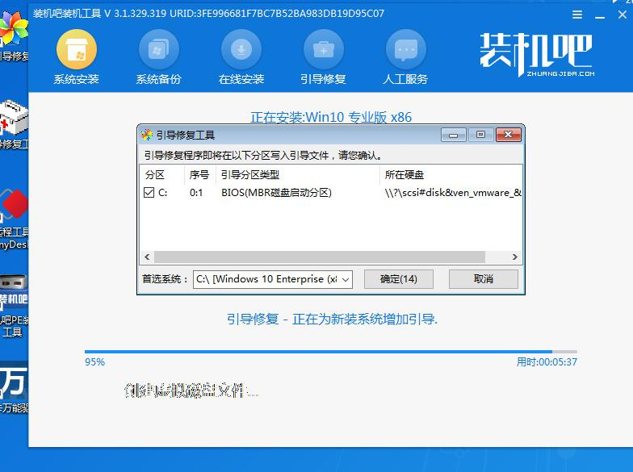Select the 在线安装 online install icon

tap(241, 51)
